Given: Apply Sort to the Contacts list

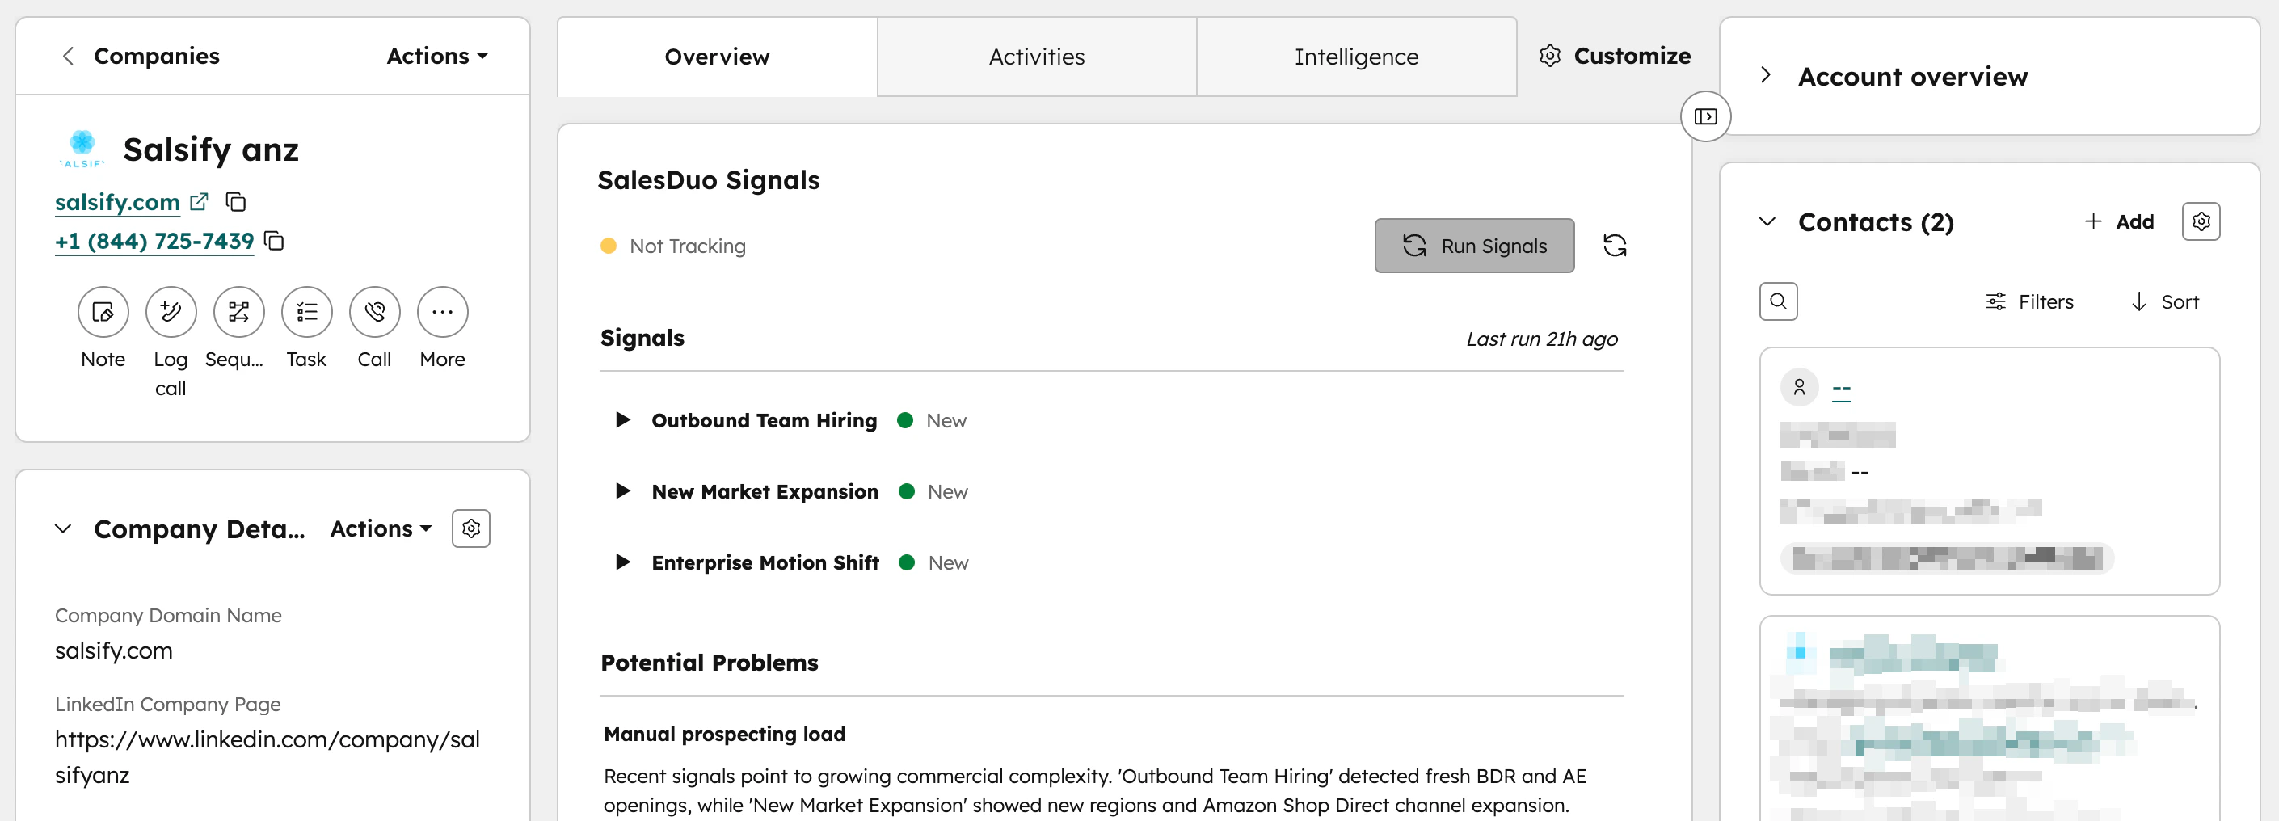Looking at the screenshot, I should (2165, 301).
